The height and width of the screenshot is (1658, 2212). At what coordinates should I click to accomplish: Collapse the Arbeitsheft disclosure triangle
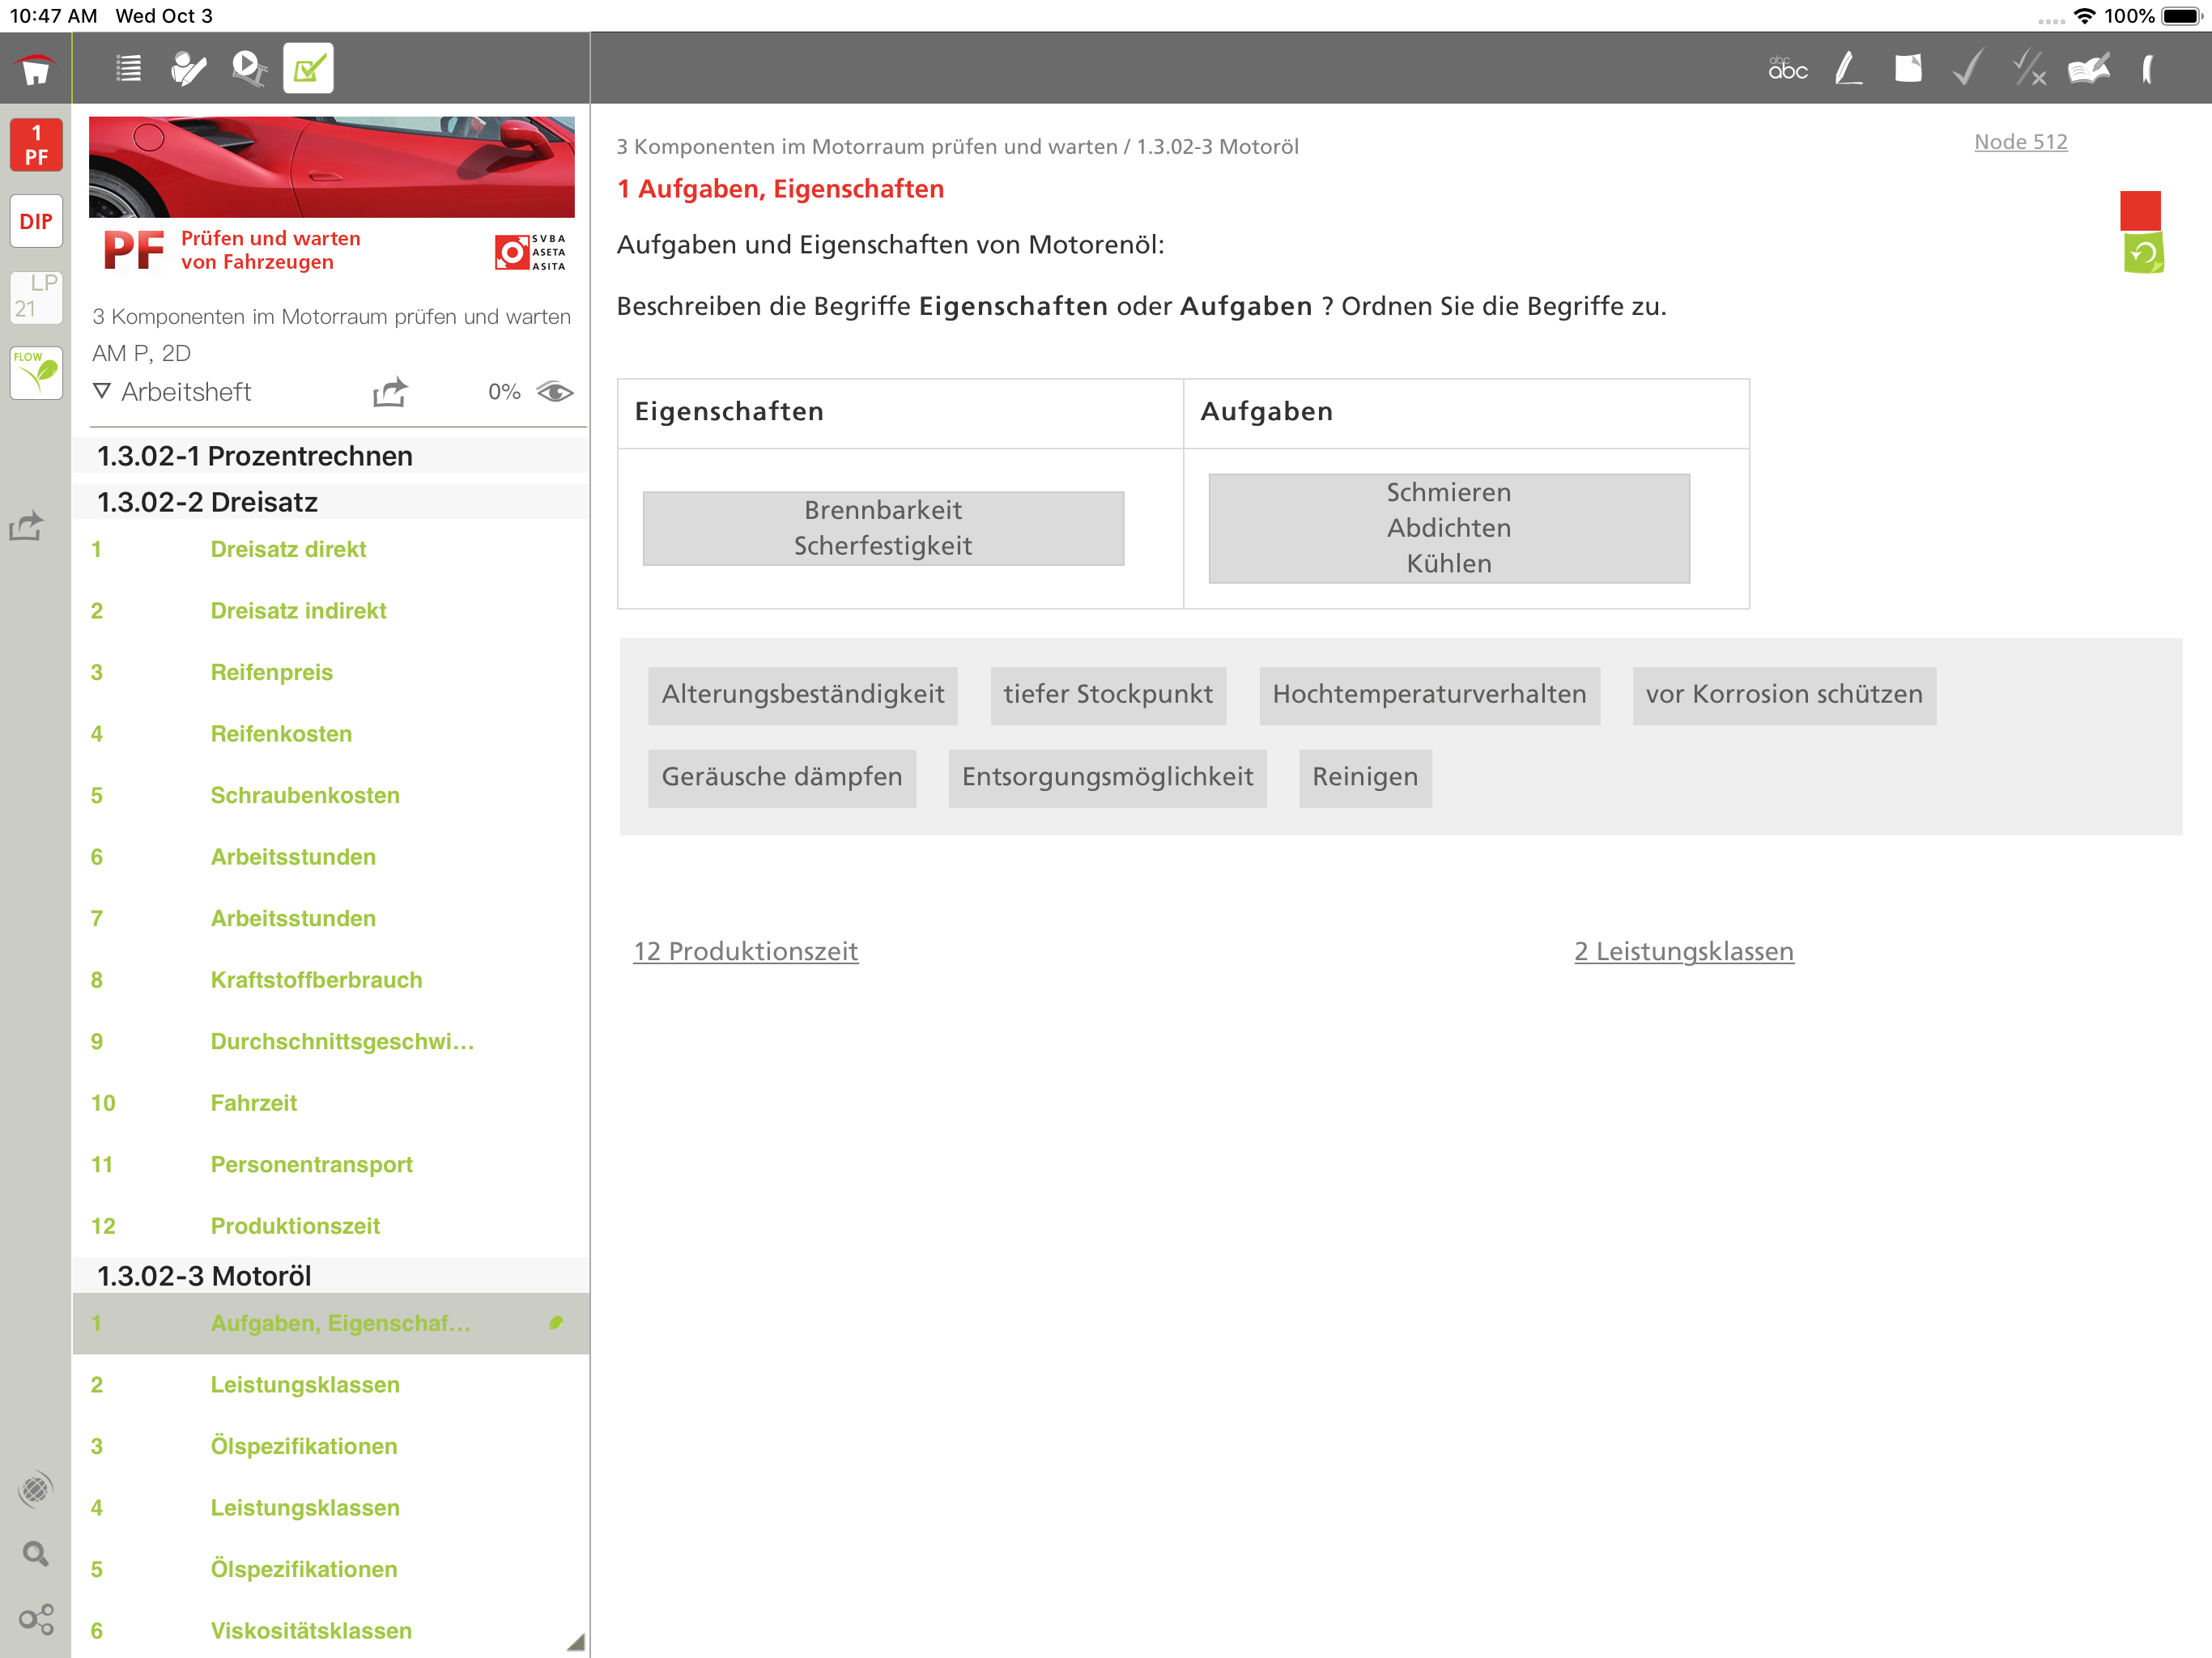coord(101,392)
